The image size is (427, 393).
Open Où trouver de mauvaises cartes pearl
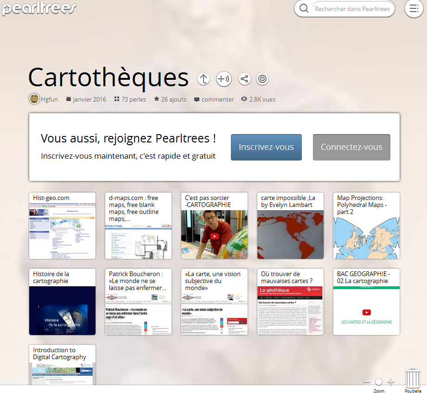(290, 302)
